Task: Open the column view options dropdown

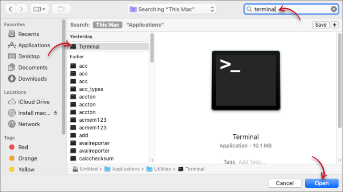Action: 40,9
